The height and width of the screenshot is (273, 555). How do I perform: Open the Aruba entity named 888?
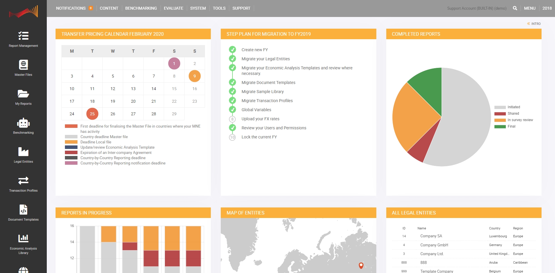pyautogui.click(x=464, y=262)
